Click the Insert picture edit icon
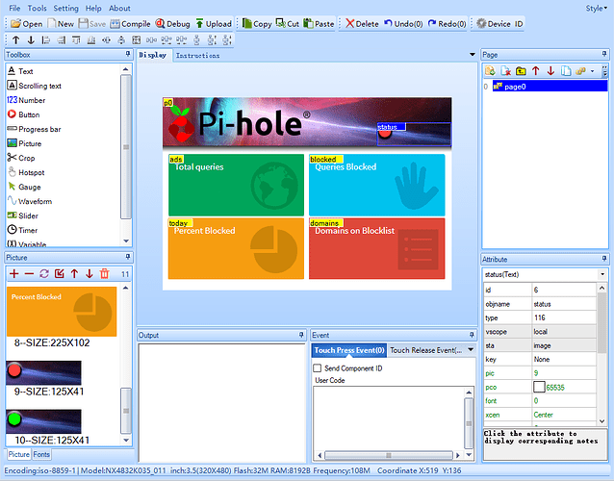This screenshot has height=481, width=614. click(59, 273)
